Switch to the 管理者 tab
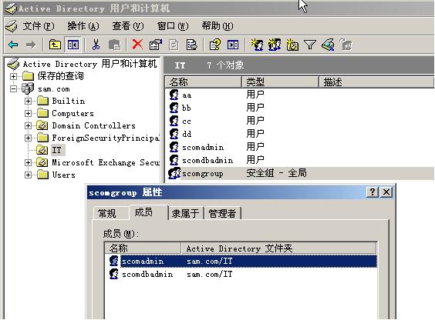This screenshot has width=435, height=320. (222, 213)
